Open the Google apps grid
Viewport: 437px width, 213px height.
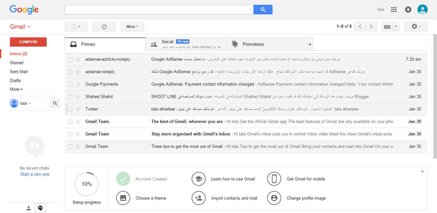click(x=393, y=9)
